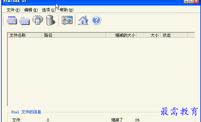Sort by the 文件名称 column header
Viewport: 201px width, 122px height.
25,35
